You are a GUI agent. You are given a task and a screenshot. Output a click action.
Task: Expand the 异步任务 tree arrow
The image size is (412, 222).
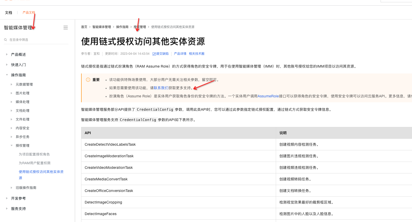[x=11, y=137]
